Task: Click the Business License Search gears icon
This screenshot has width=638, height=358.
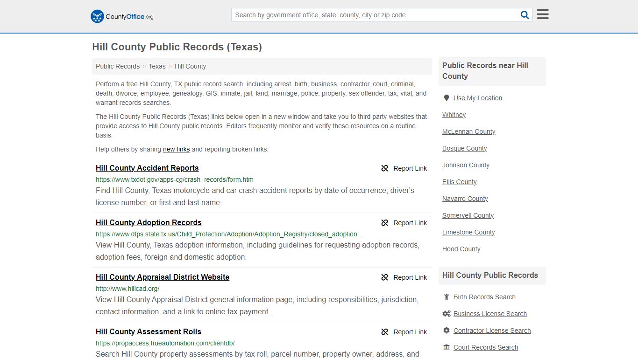Action: [447, 314]
